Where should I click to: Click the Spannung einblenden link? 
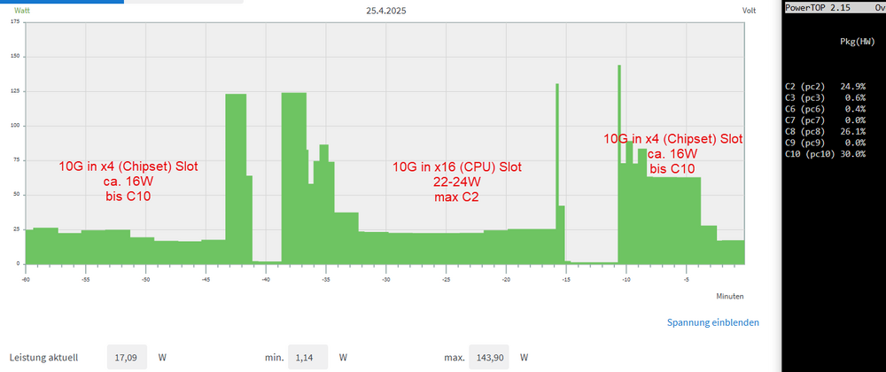[713, 323]
